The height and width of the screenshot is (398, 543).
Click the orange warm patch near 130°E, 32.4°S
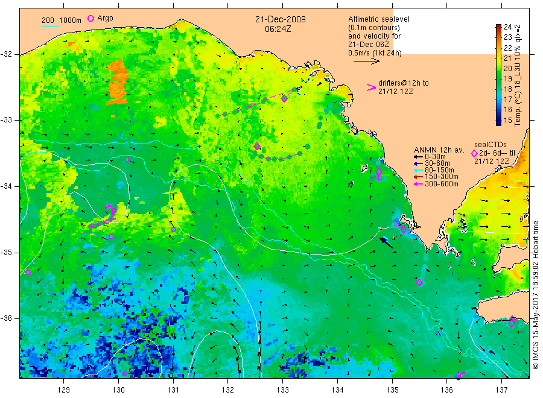(118, 83)
